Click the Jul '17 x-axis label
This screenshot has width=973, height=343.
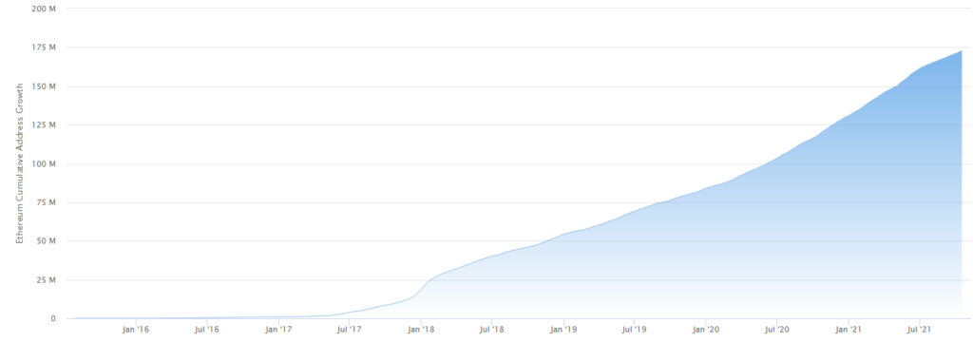[350, 330]
